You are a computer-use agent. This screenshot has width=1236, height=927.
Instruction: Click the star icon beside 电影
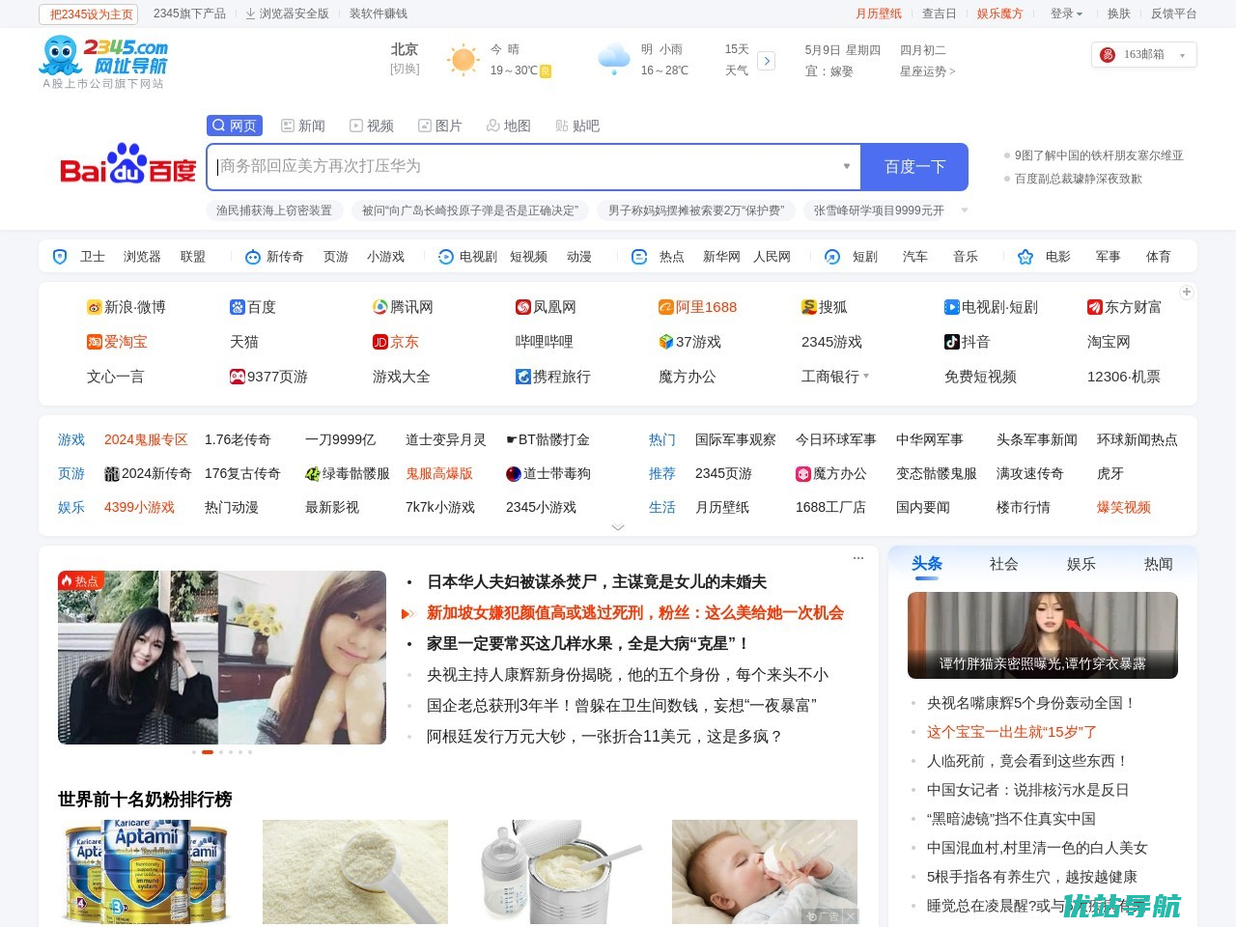(1025, 257)
